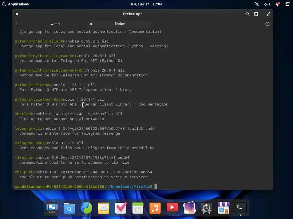
Task: Click the telegram-cli package name
Action: [x=29, y=128]
